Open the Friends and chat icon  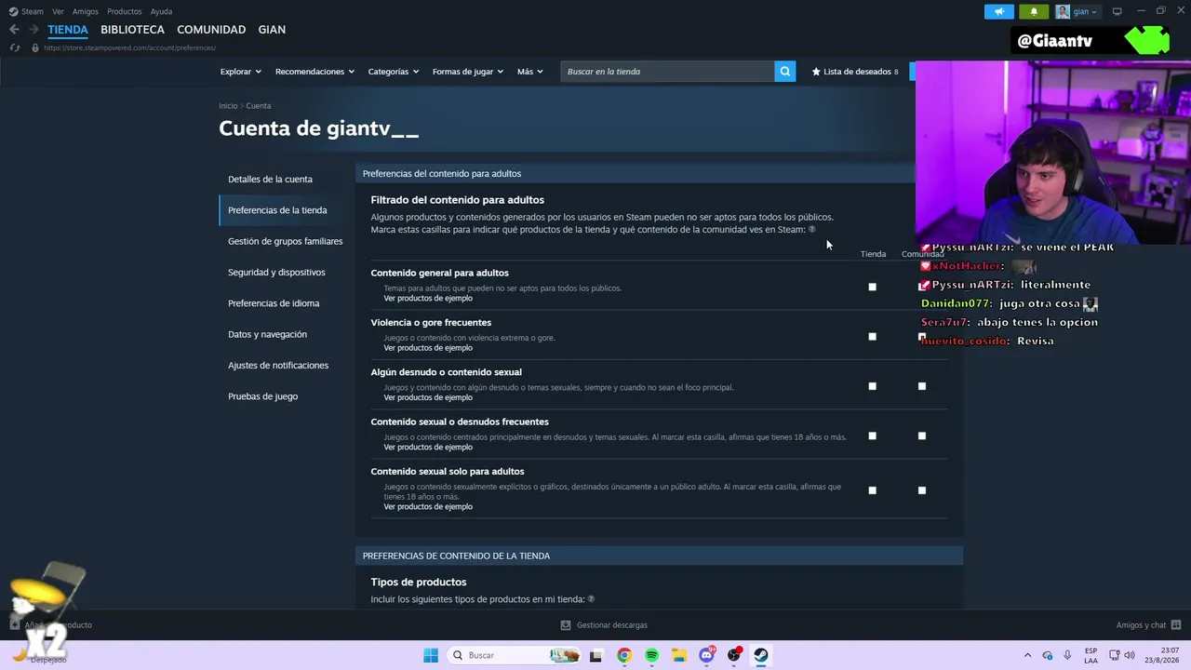click(x=1176, y=625)
